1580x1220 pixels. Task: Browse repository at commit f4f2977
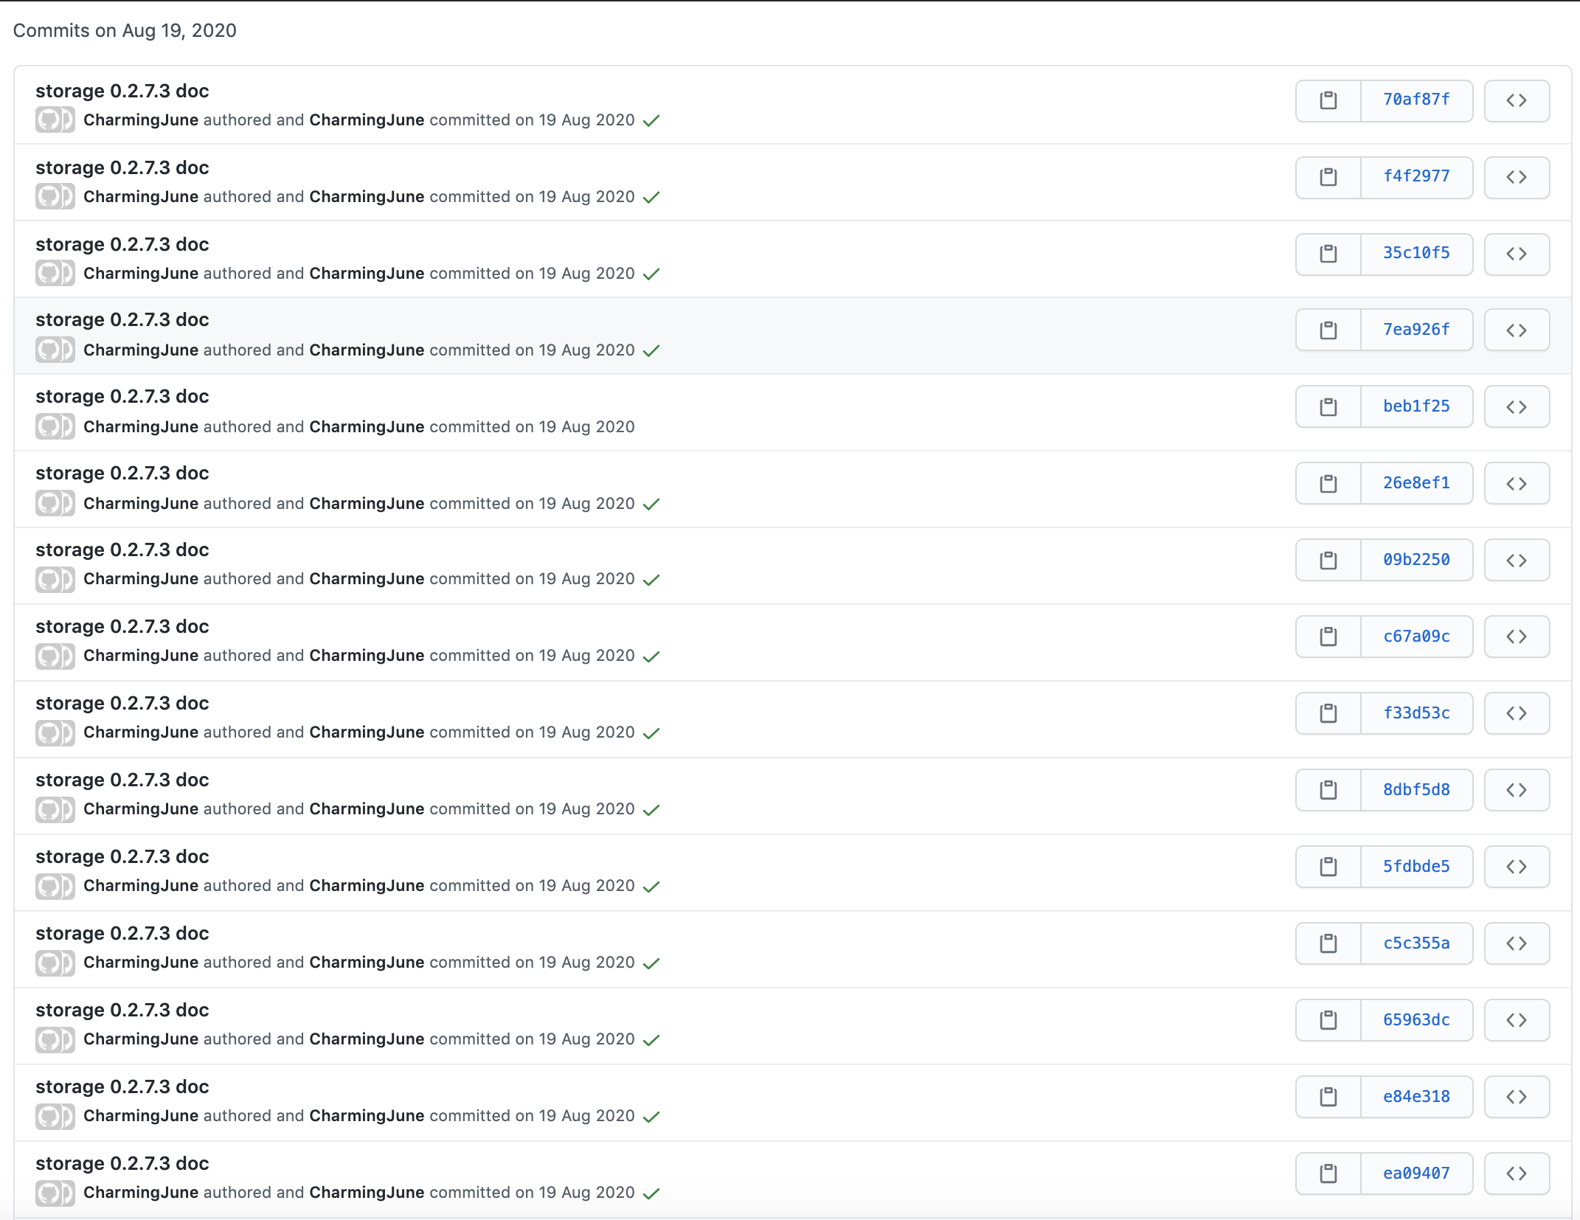(x=1516, y=177)
